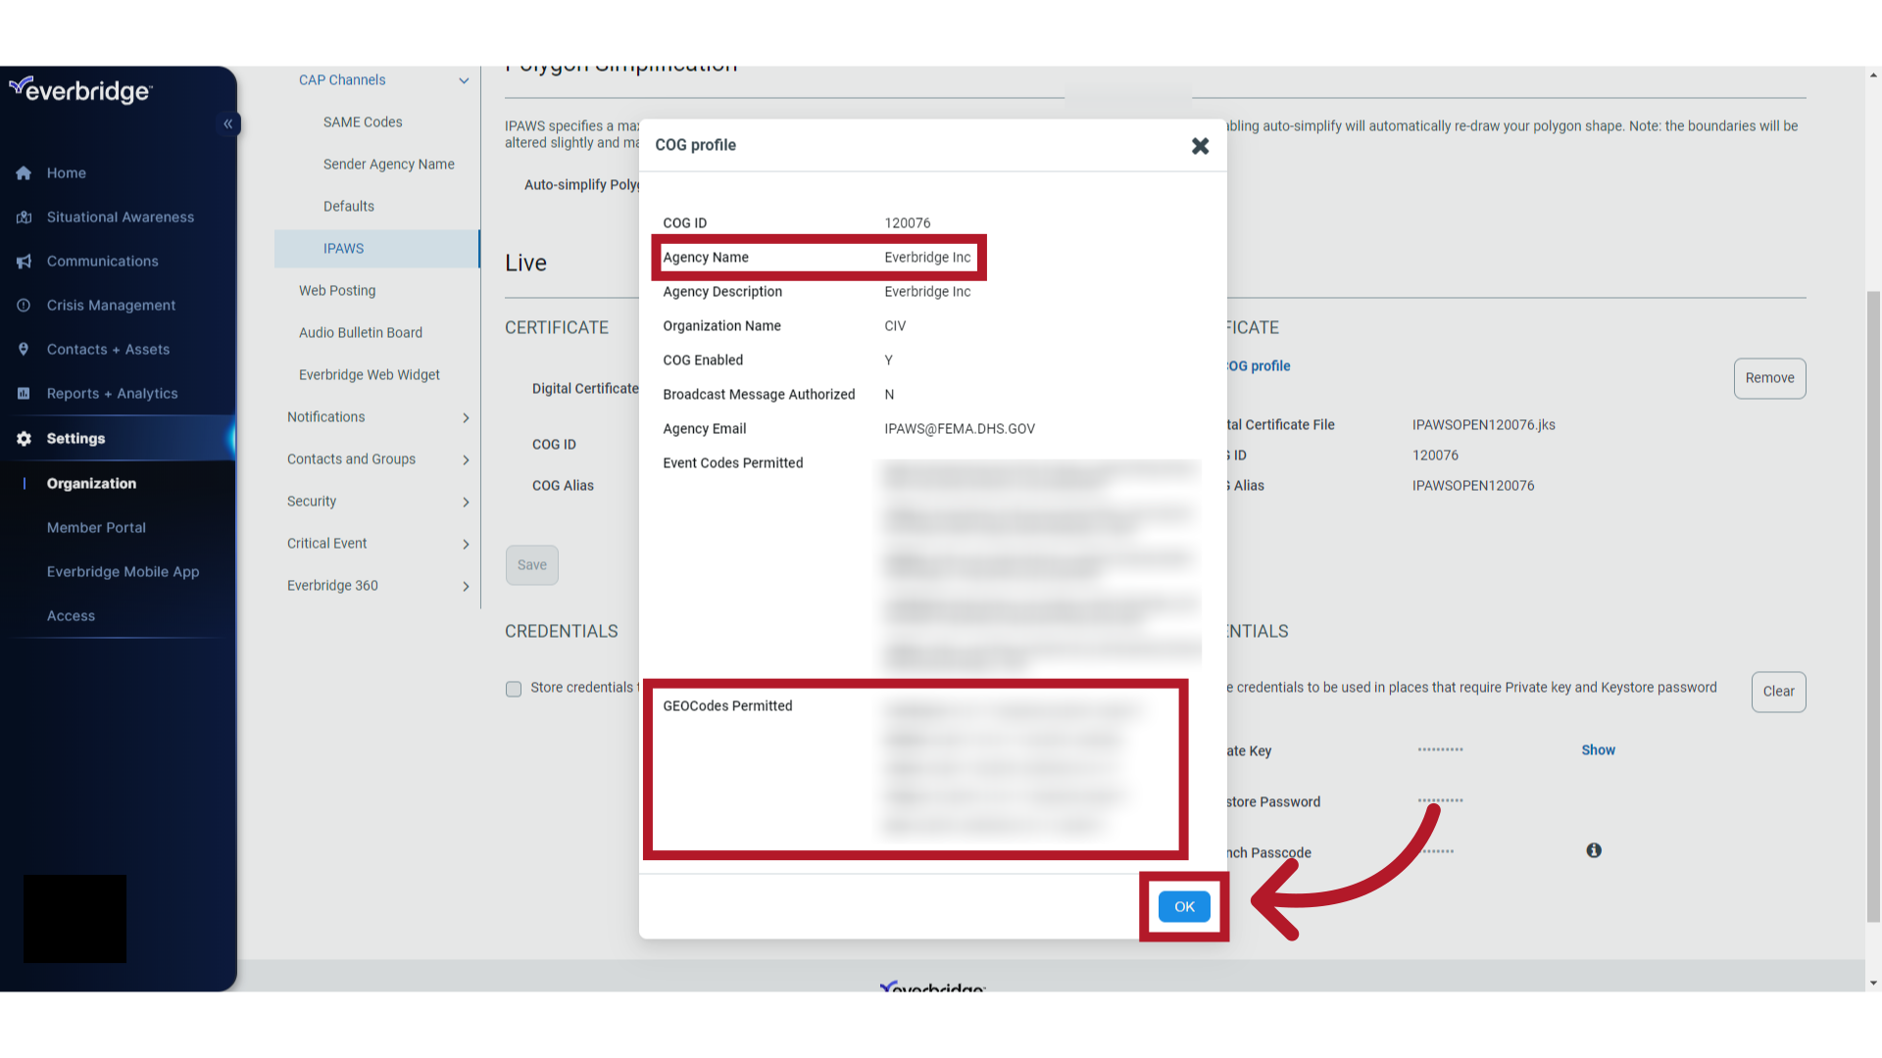
Task: Click the Everbridge home logo icon
Action: tap(80, 89)
